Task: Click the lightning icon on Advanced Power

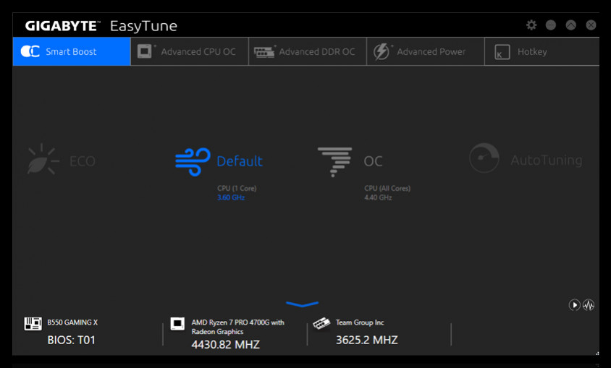Action: pyautogui.click(x=381, y=52)
